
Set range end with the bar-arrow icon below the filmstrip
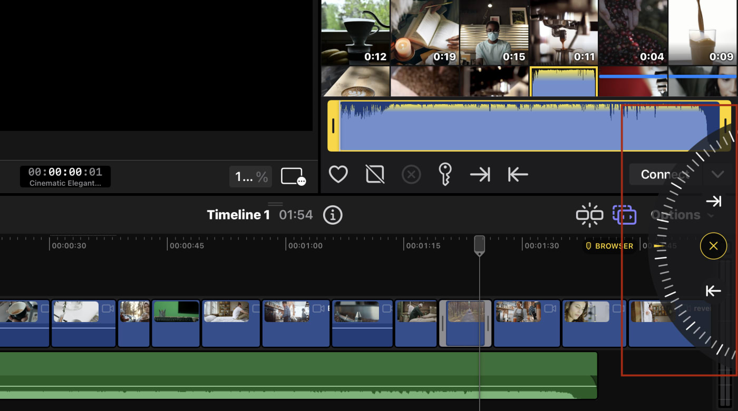(518, 175)
